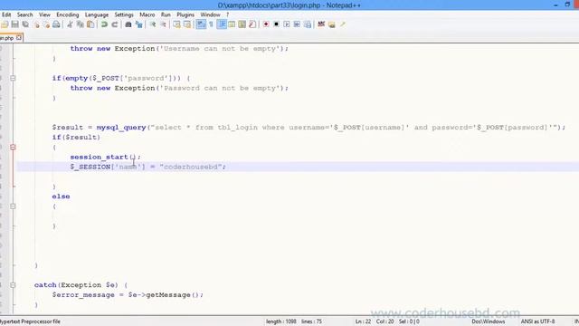Open the ? help menu

pyautogui.click(x=227, y=14)
